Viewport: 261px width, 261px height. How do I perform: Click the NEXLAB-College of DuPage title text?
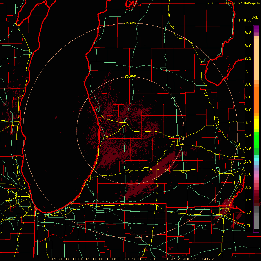232,3
